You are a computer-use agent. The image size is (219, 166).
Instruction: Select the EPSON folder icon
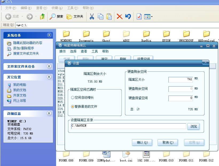(x=166, y=34)
